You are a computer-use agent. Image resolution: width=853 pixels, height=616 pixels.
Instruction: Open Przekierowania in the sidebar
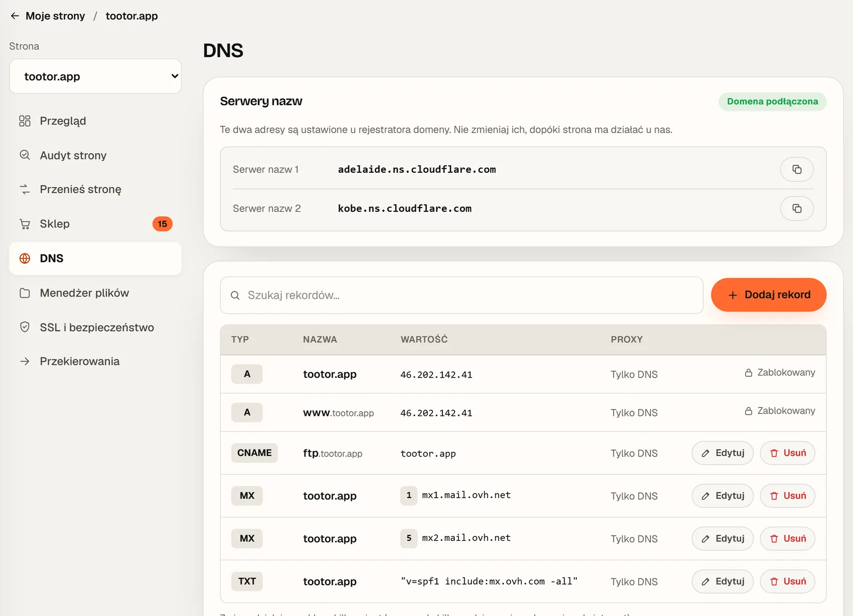click(x=95, y=362)
